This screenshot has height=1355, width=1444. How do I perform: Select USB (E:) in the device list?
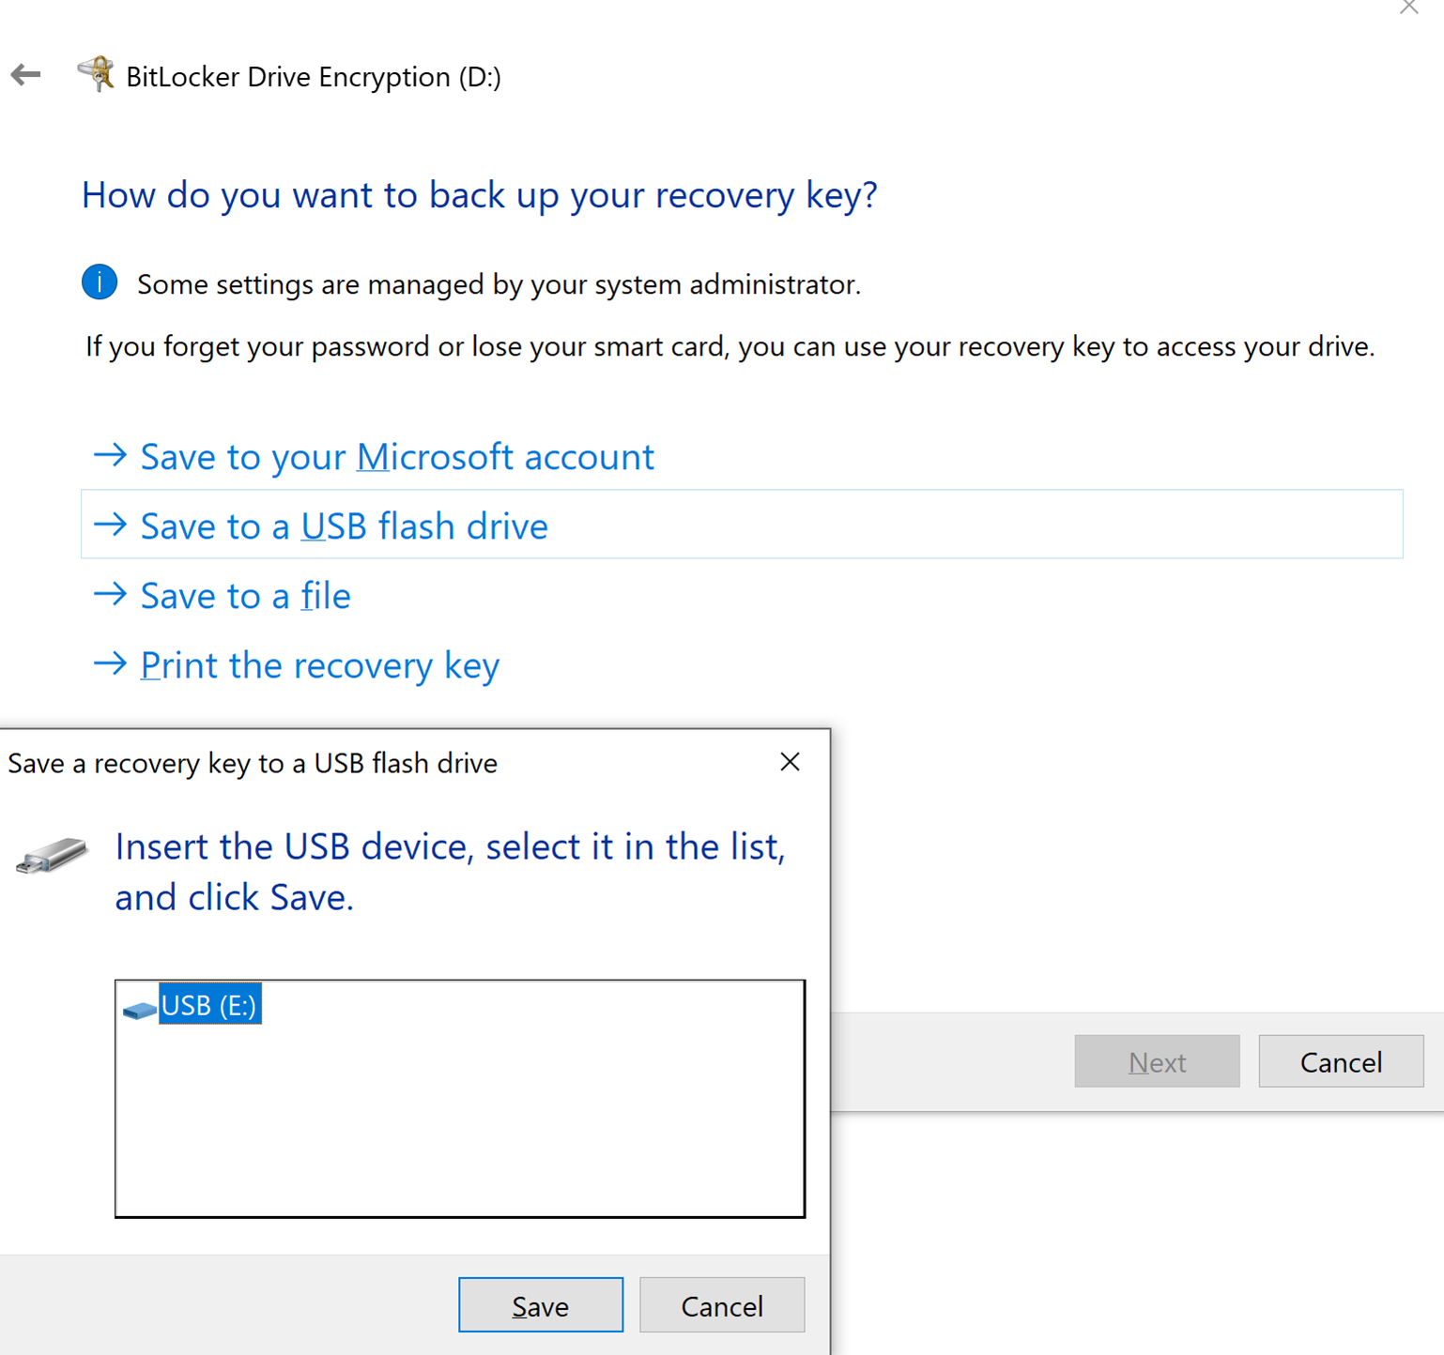pyautogui.click(x=209, y=1005)
